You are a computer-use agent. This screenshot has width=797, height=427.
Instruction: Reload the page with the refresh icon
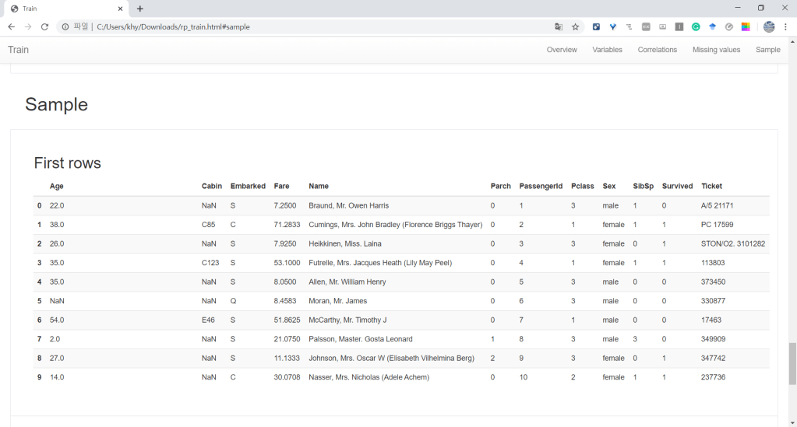(44, 26)
